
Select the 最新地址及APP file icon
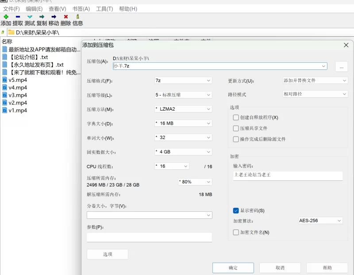(4, 49)
